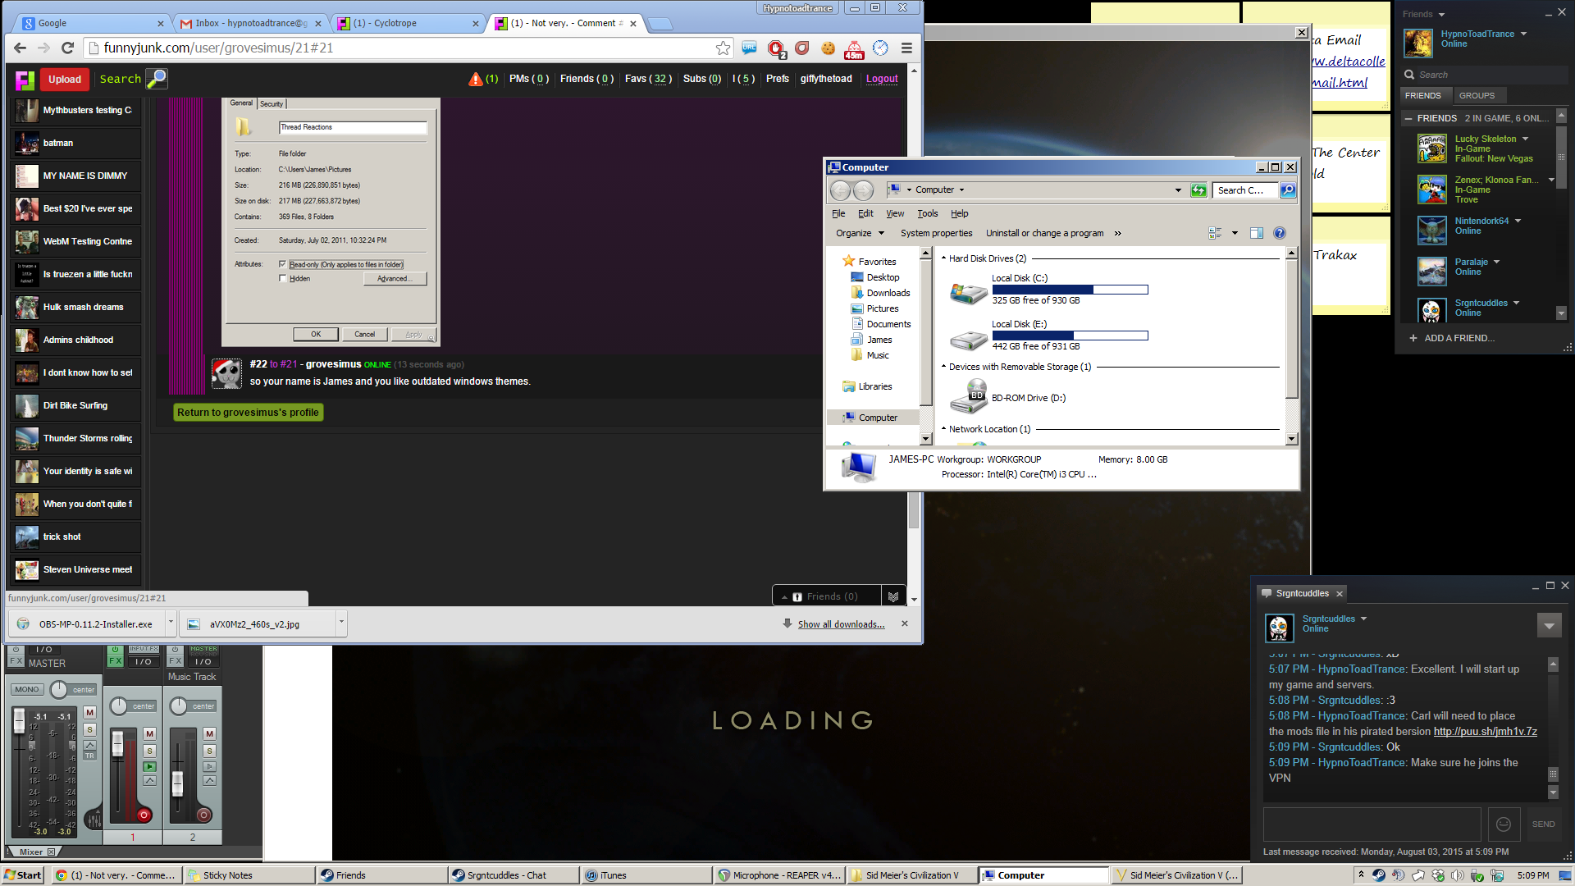Open Chrome's hamburger menu

pos(906,48)
